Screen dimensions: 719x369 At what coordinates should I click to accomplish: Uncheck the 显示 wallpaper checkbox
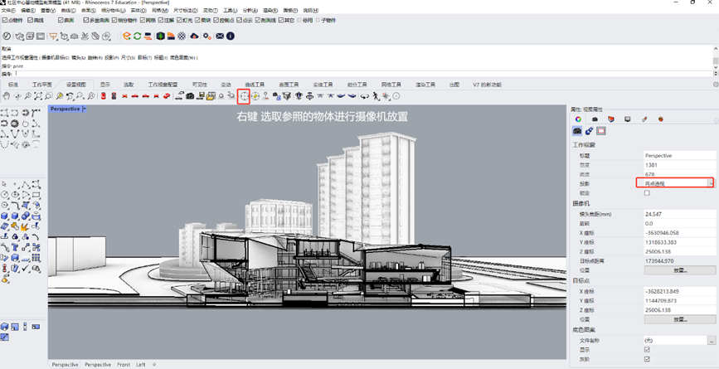[647, 350]
